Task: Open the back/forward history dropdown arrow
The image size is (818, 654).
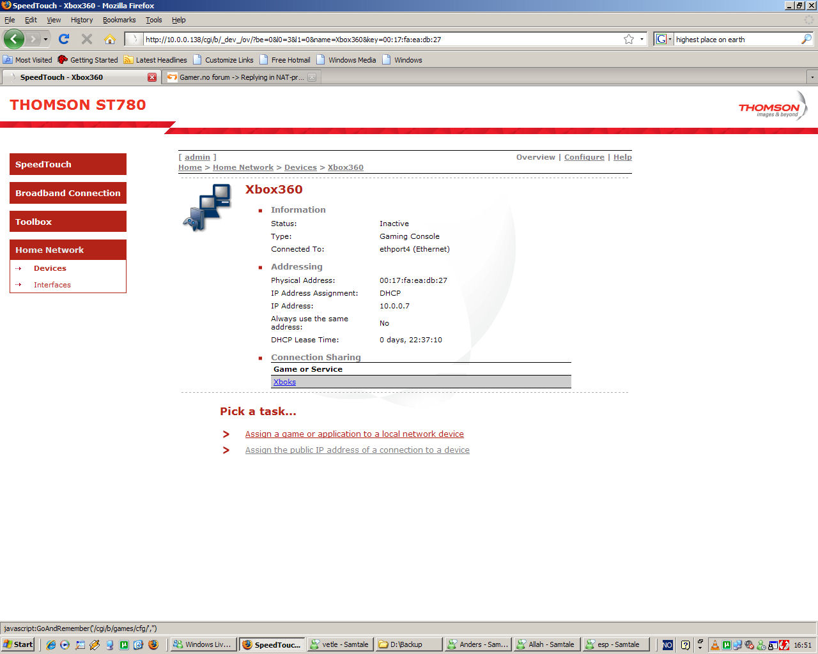Action: click(45, 39)
